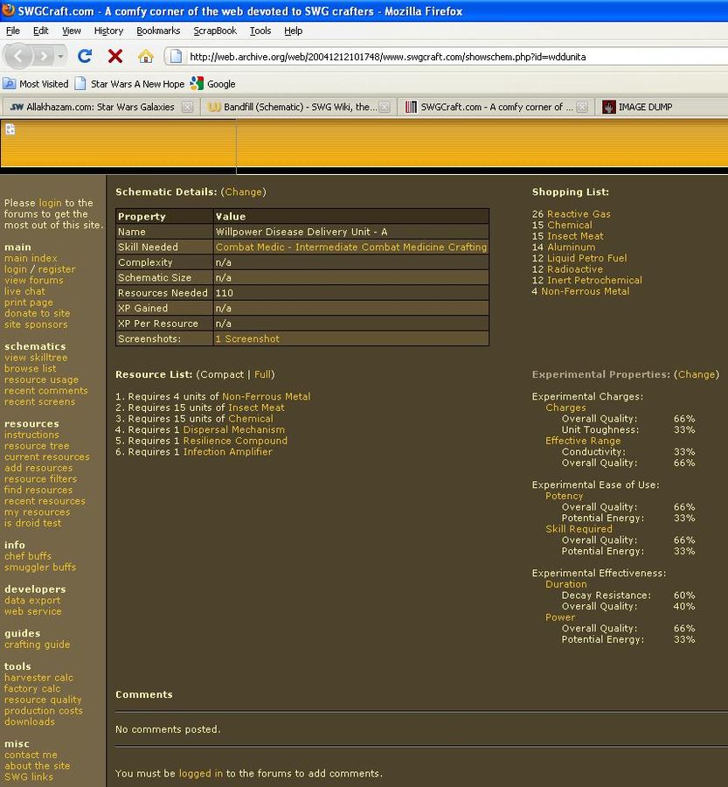
Task: Open the harvester calc tool link
Action: 38,678
